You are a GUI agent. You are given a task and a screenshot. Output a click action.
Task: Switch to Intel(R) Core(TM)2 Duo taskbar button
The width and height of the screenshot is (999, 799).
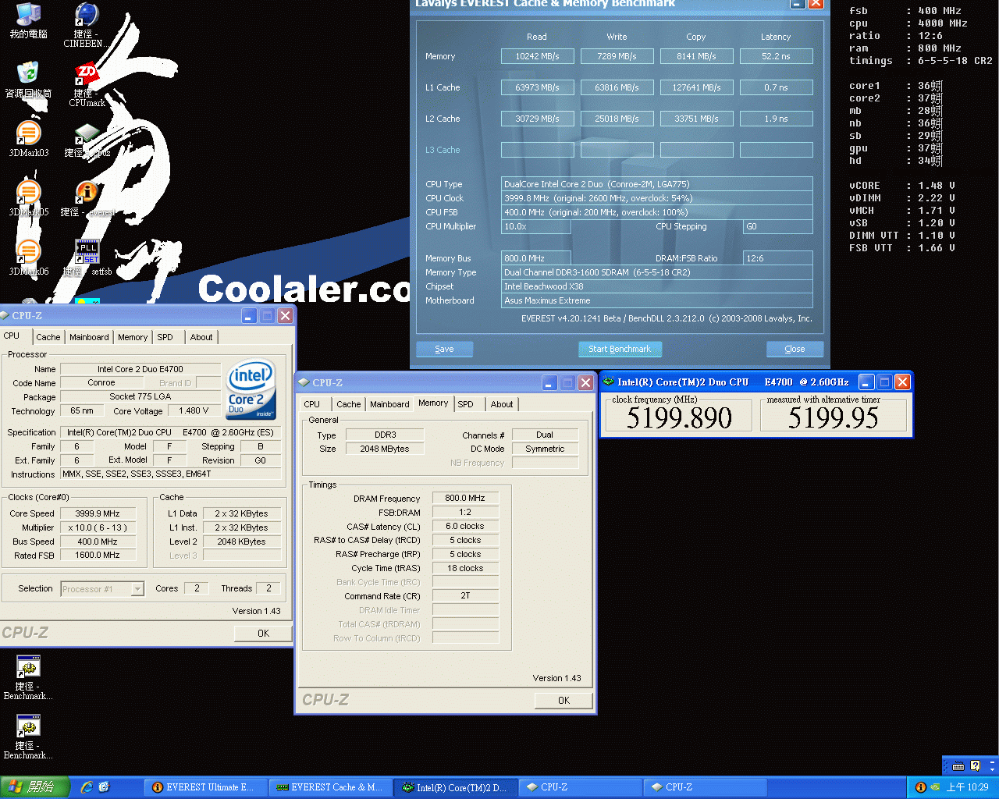(455, 787)
